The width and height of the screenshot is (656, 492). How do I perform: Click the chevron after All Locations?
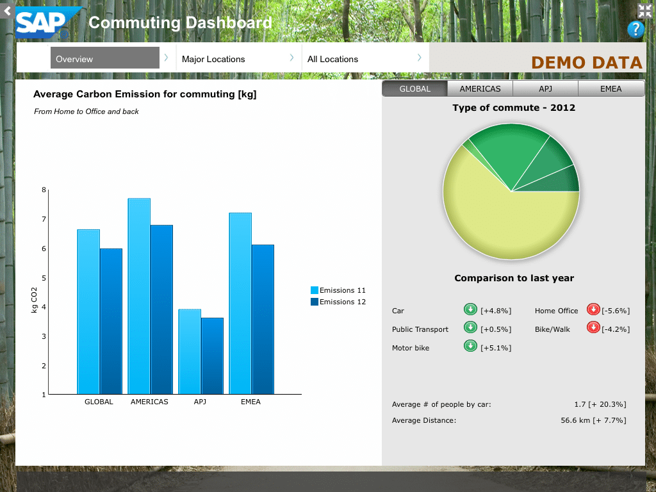pos(419,58)
